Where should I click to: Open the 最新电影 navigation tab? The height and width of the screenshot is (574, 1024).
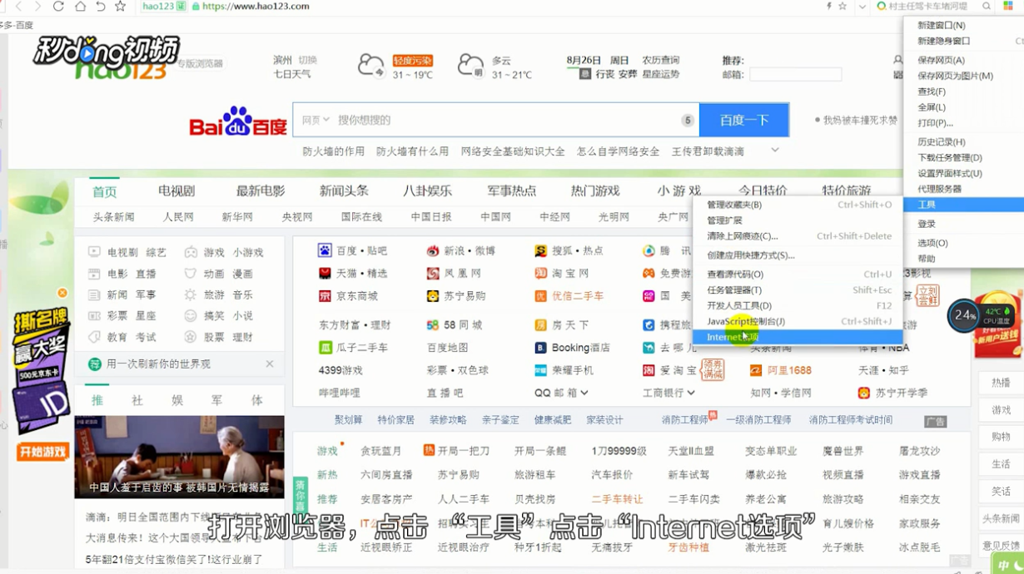point(261,191)
